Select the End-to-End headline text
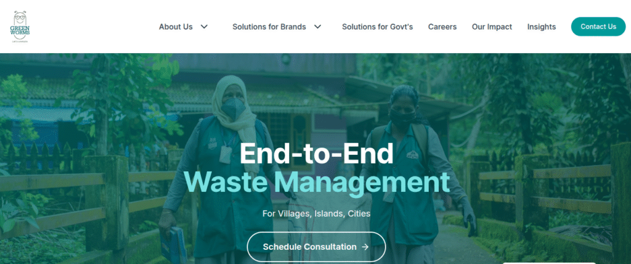Viewport: 631px width, 264px height. pyautogui.click(x=316, y=154)
